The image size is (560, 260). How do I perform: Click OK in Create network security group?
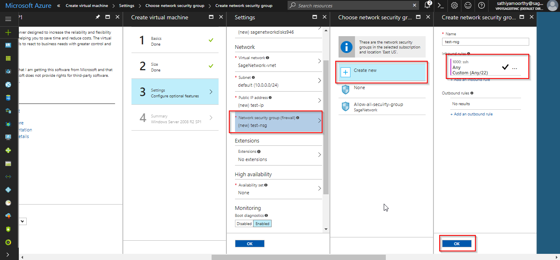[x=457, y=244]
